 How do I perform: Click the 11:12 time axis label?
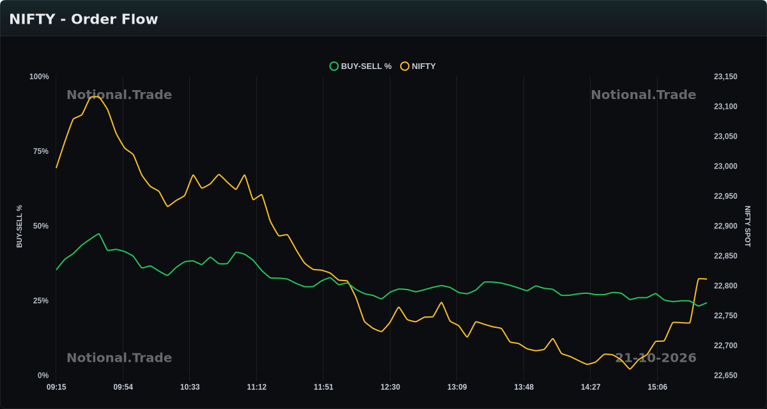tap(257, 387)
